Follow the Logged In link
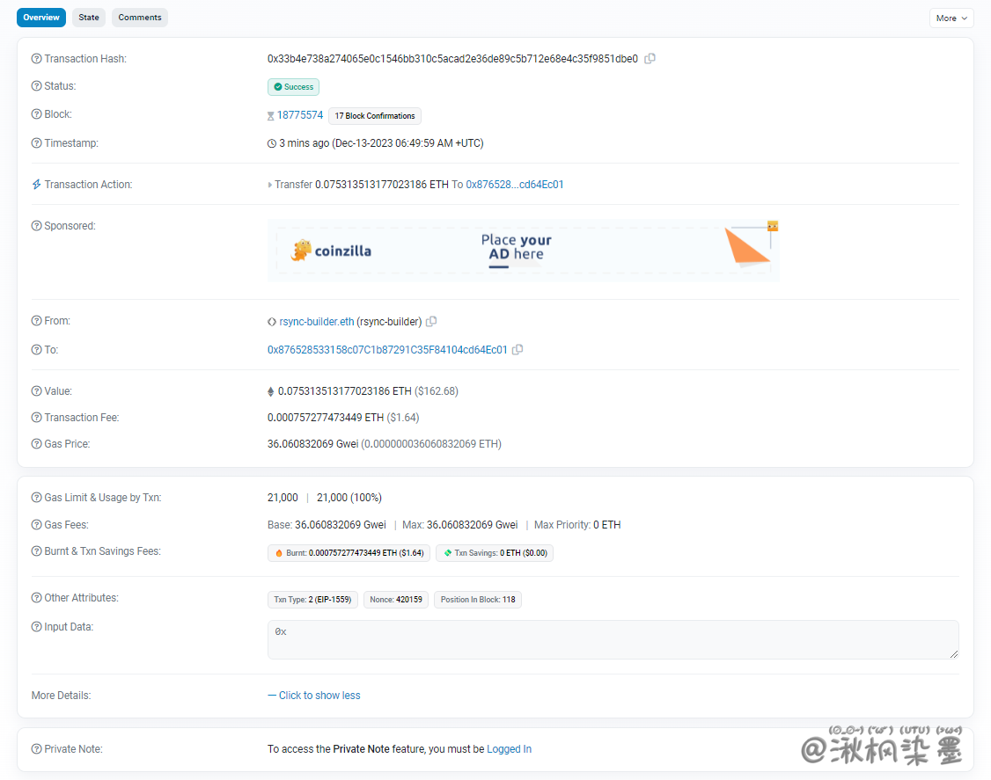 click(509, 749)
